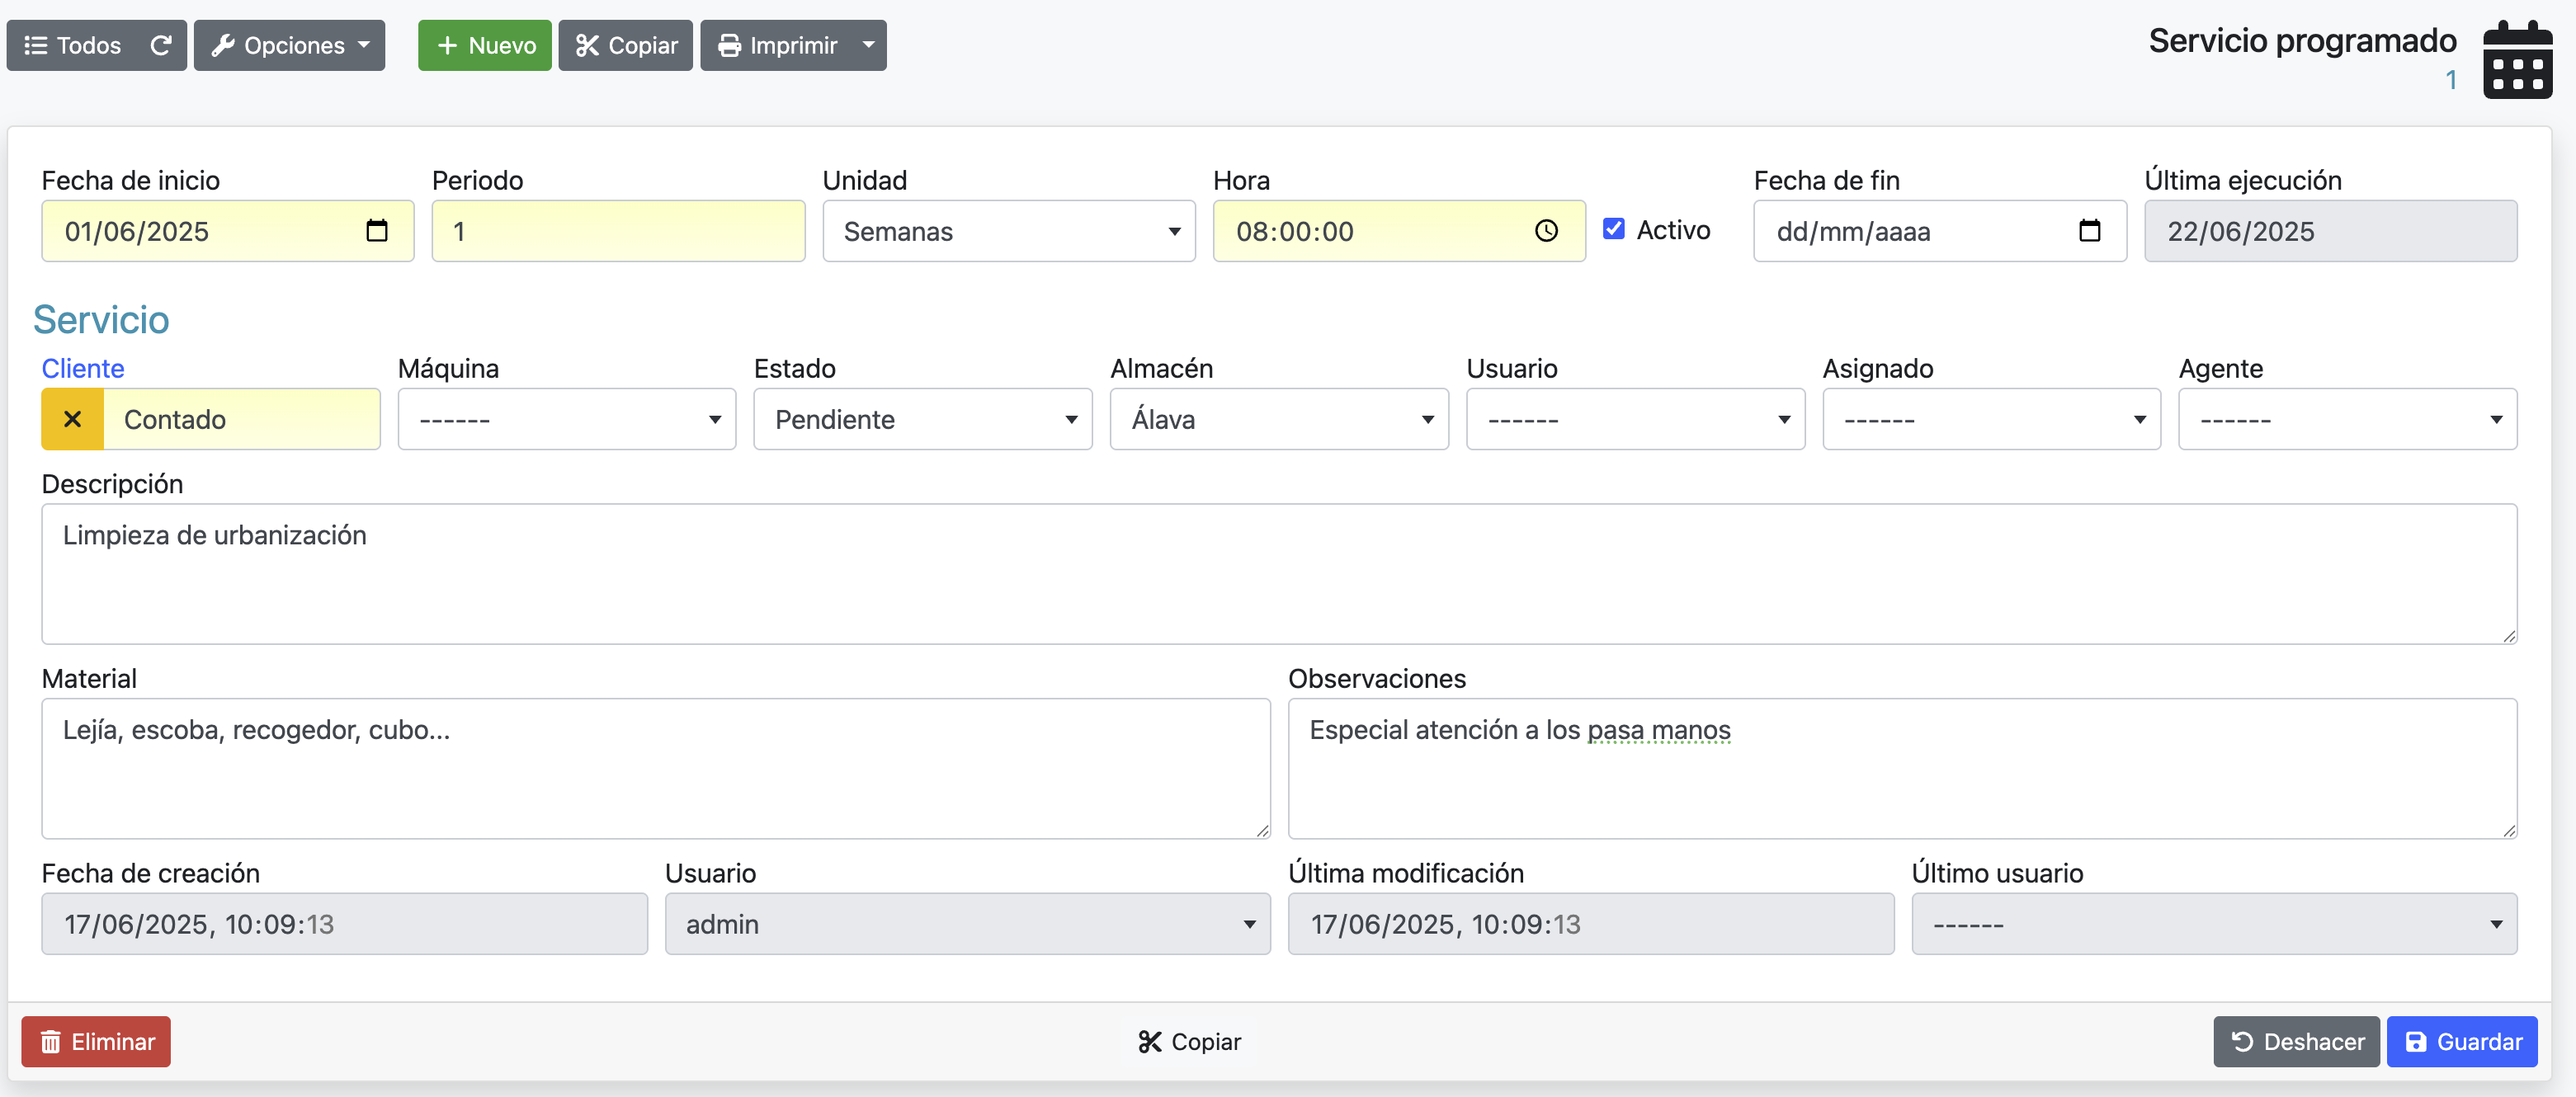The height and width of the screenshot is (1097, 2576).
Task: Click the Cliente link label
Action: tap(83, 368)
